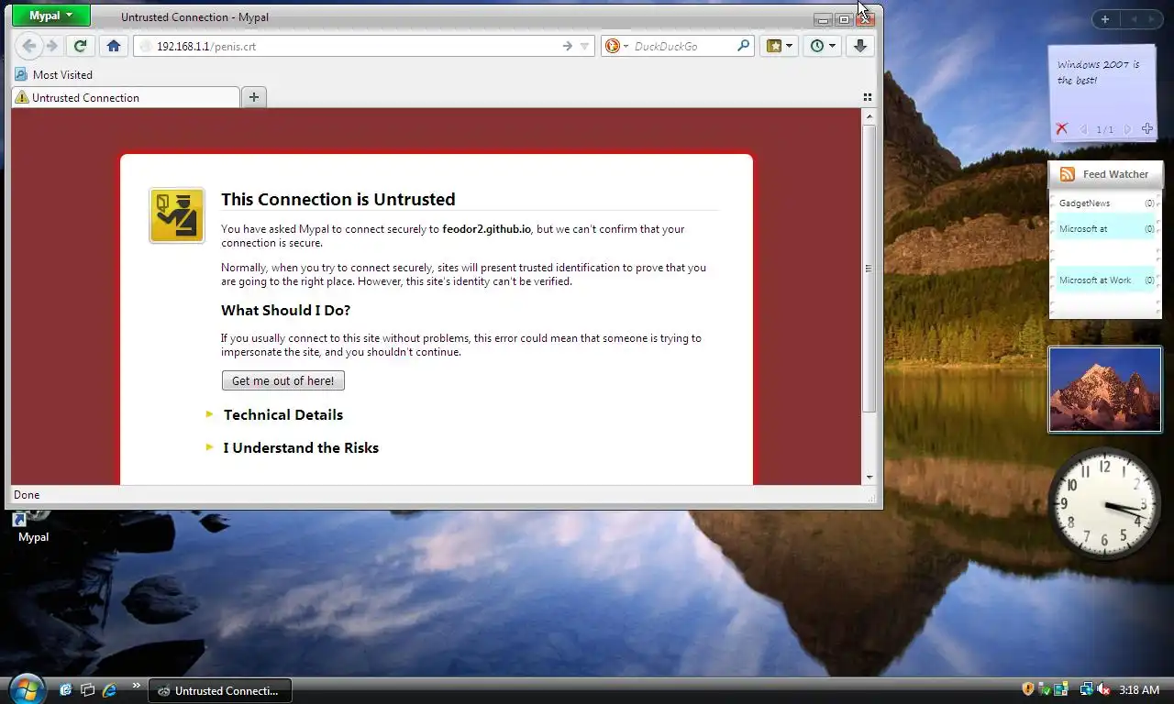The height and width of the screenshot is (704, 1174).
Task: Click the tab groups grid icon
Action: tap(867, 97)
